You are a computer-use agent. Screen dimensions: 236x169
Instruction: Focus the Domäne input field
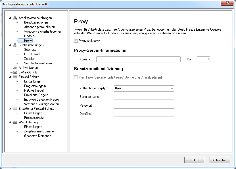coord(144,114)
